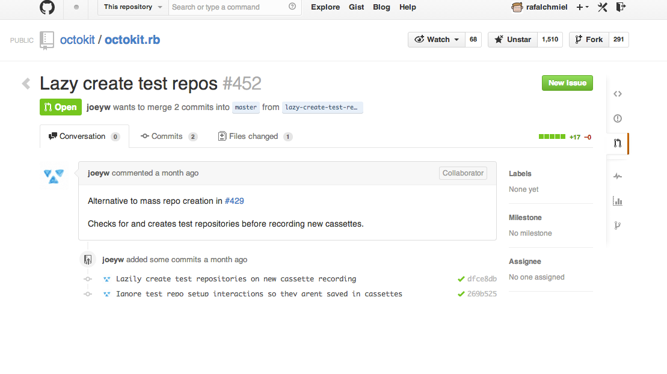The width and height of the screenshot is (667, 374).
Task: Click the repository book icon
Action: (47, 40)
